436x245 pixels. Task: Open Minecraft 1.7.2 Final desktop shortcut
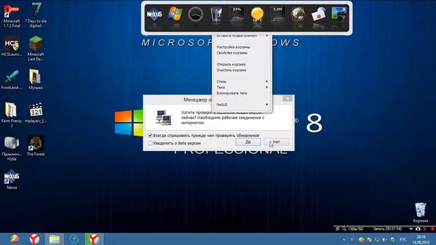click(12, 15)
